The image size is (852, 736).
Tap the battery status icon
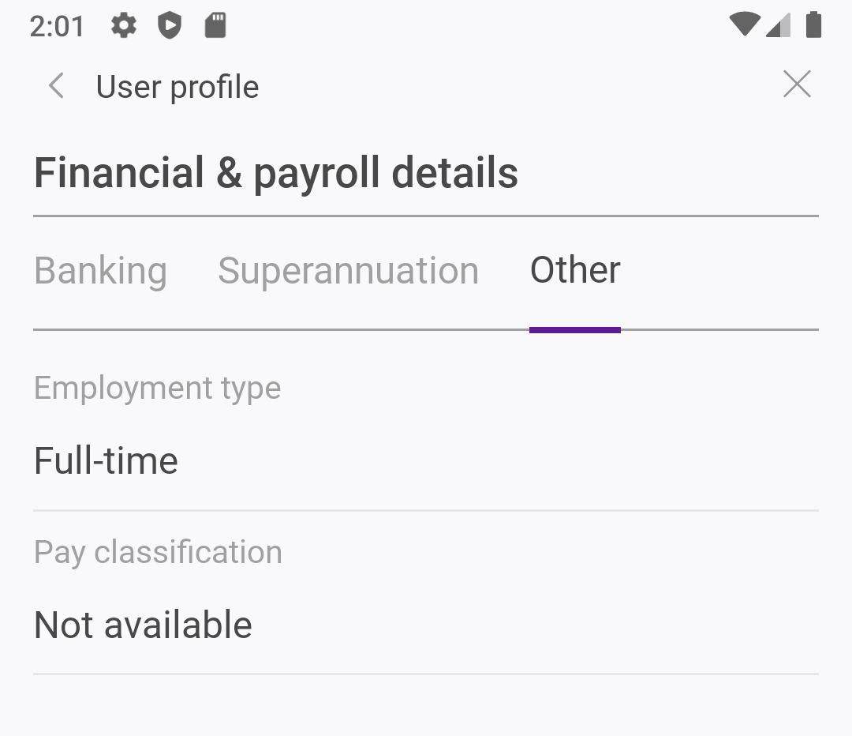pyautogui.click(x=813, y=25)
